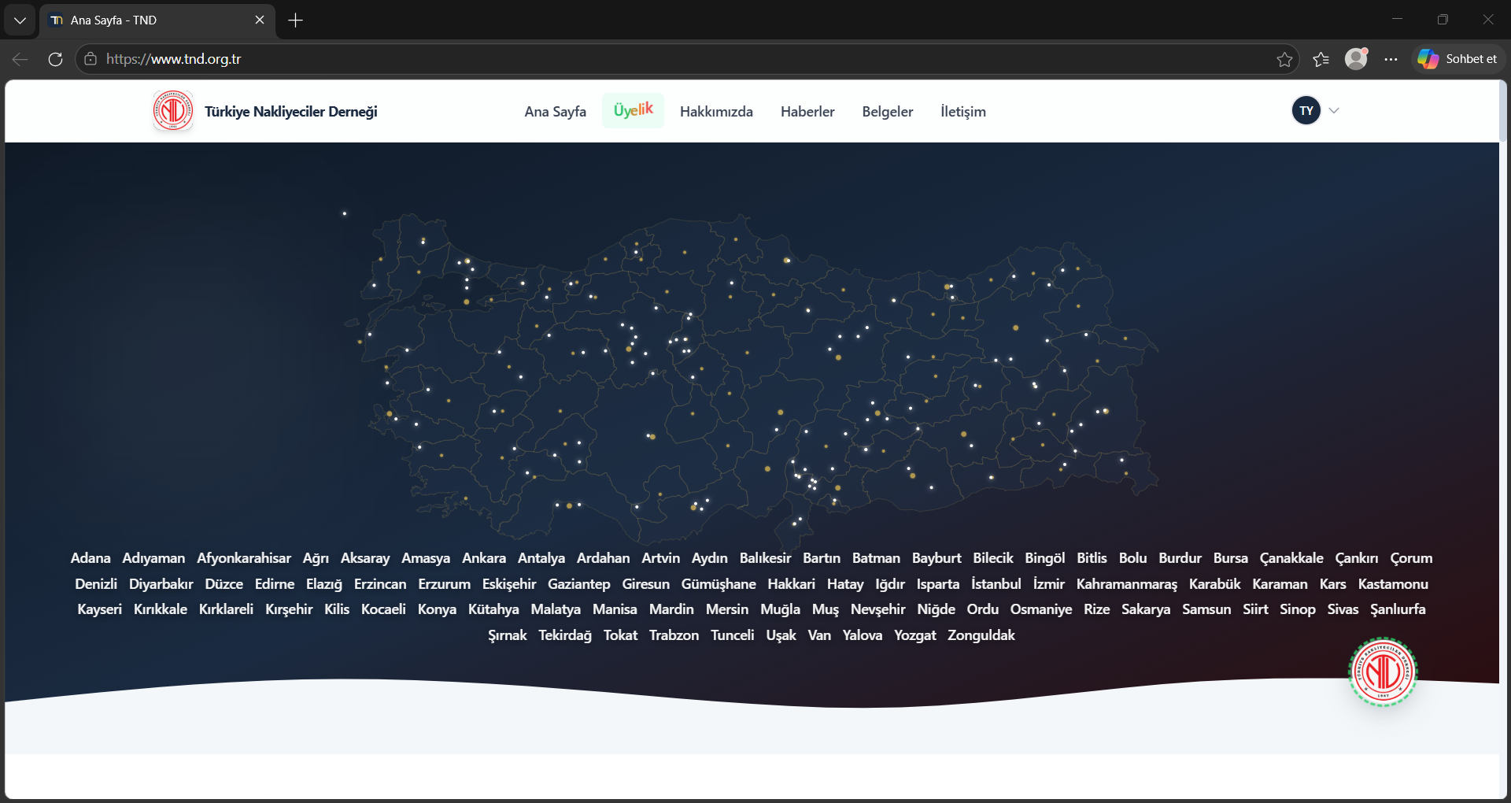Go back using the browser back arrow

click(x=20, y=59)
